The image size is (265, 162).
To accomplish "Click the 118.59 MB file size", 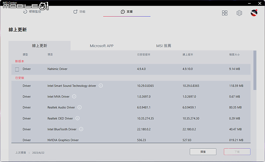I will [236, 86].
